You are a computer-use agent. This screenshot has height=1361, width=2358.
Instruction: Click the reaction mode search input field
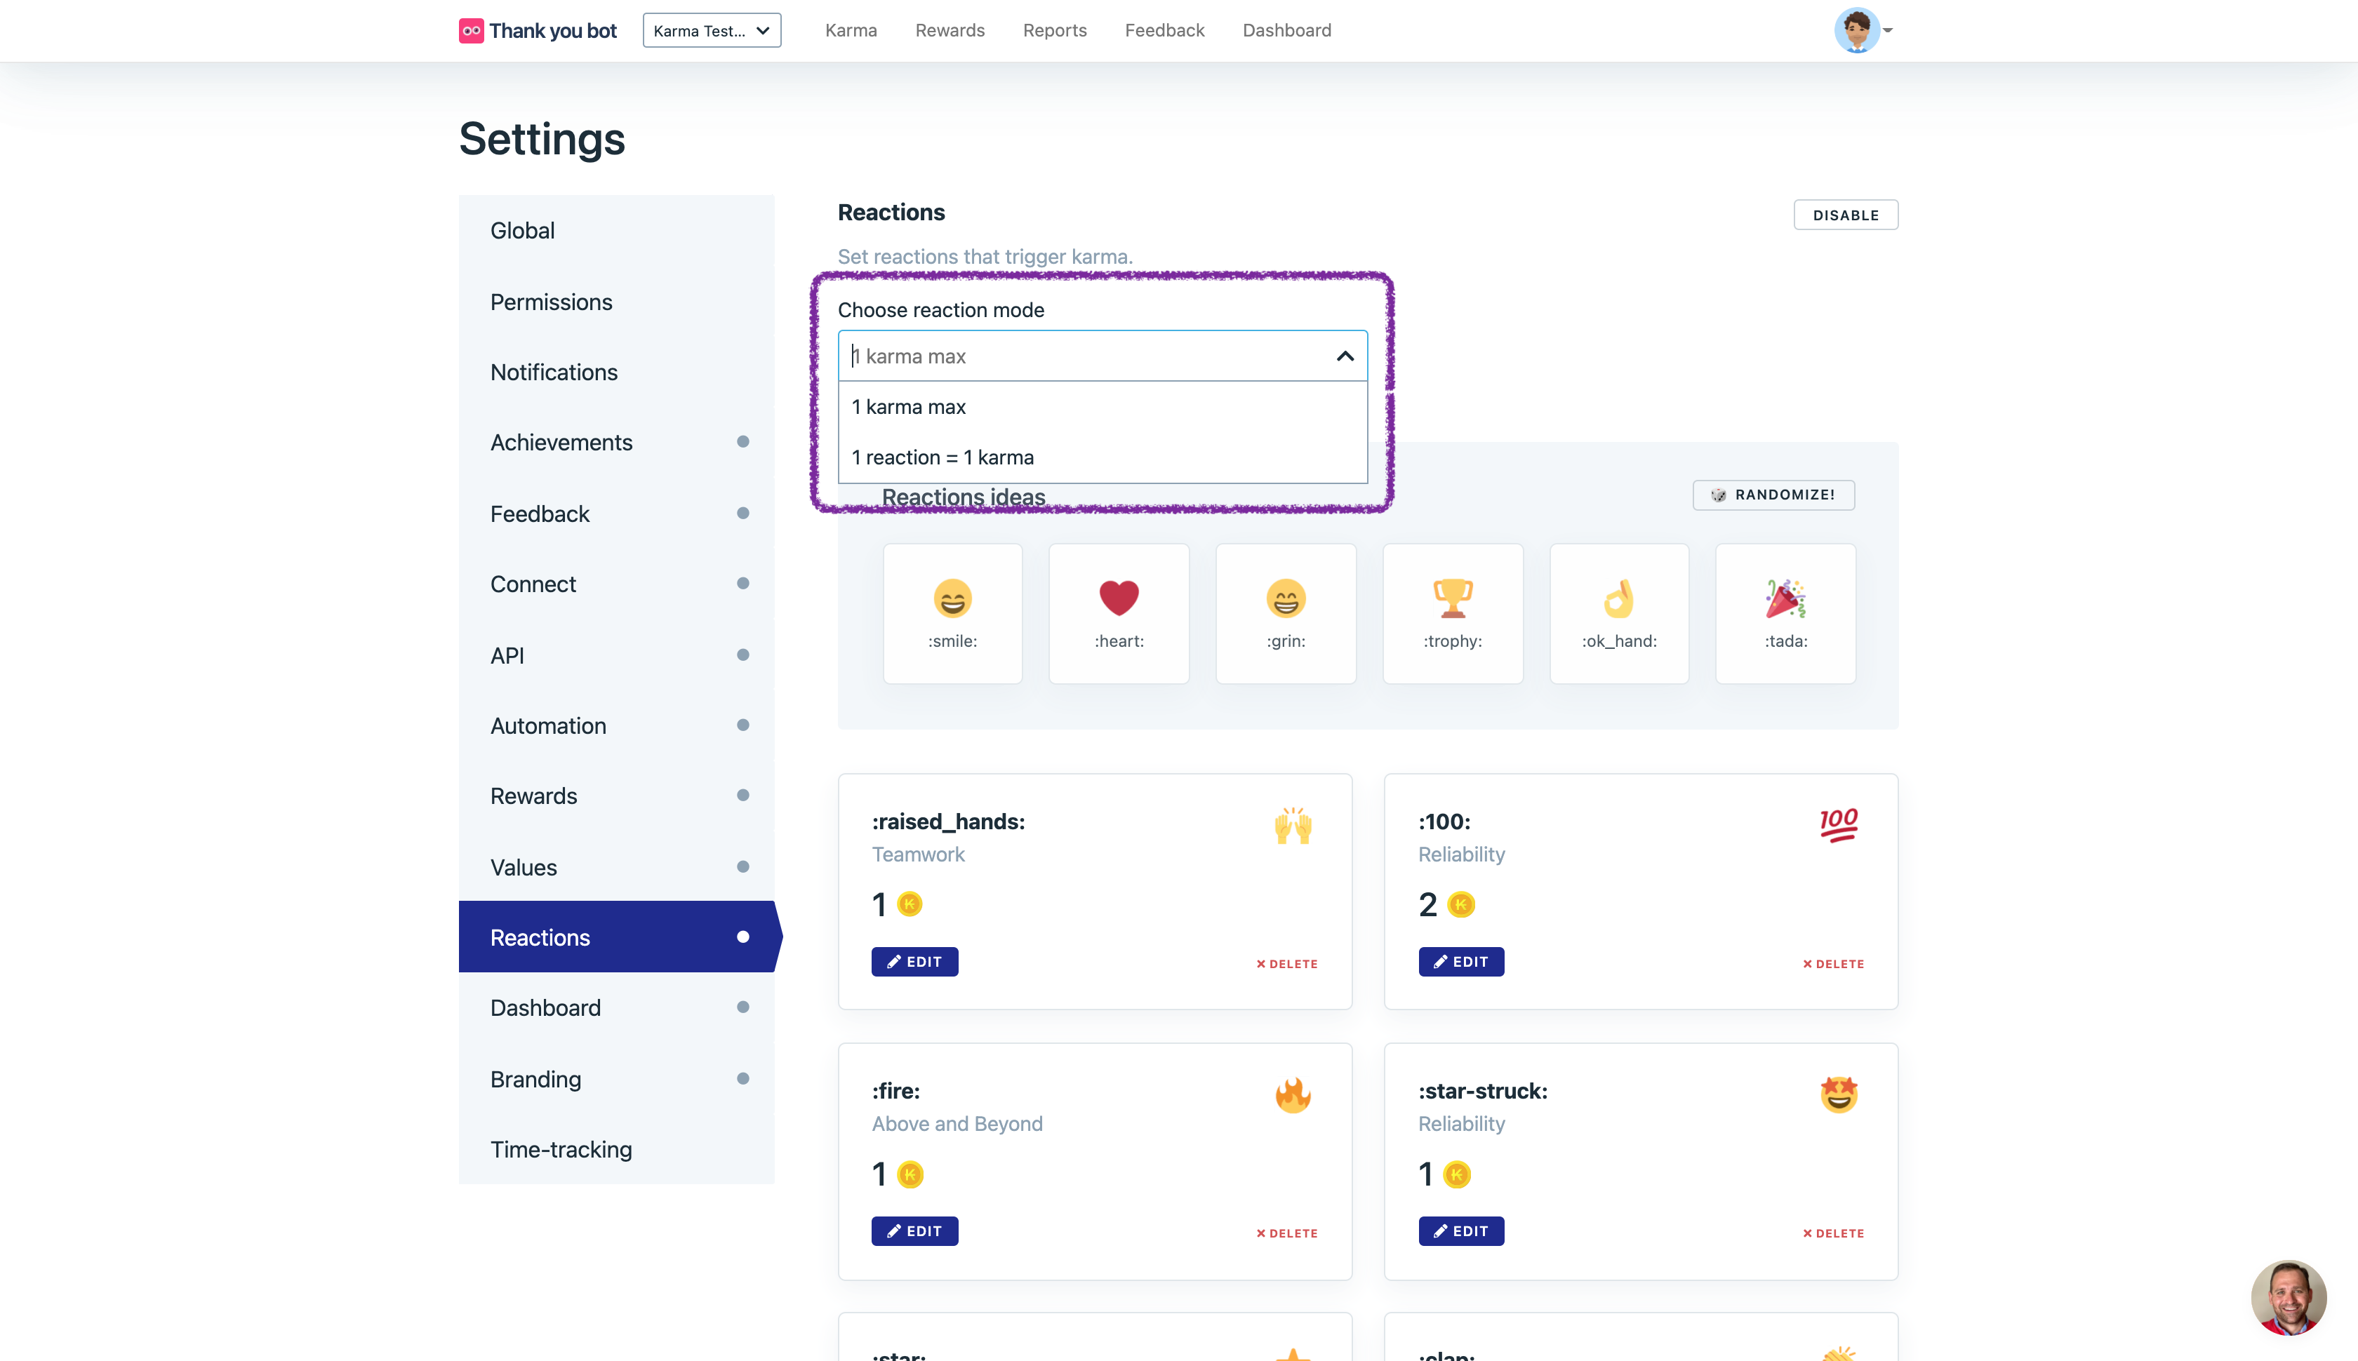1084,356
